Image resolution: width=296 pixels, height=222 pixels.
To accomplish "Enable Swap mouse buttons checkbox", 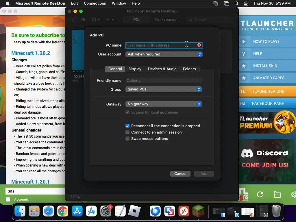I will click(x=127, y=138).
